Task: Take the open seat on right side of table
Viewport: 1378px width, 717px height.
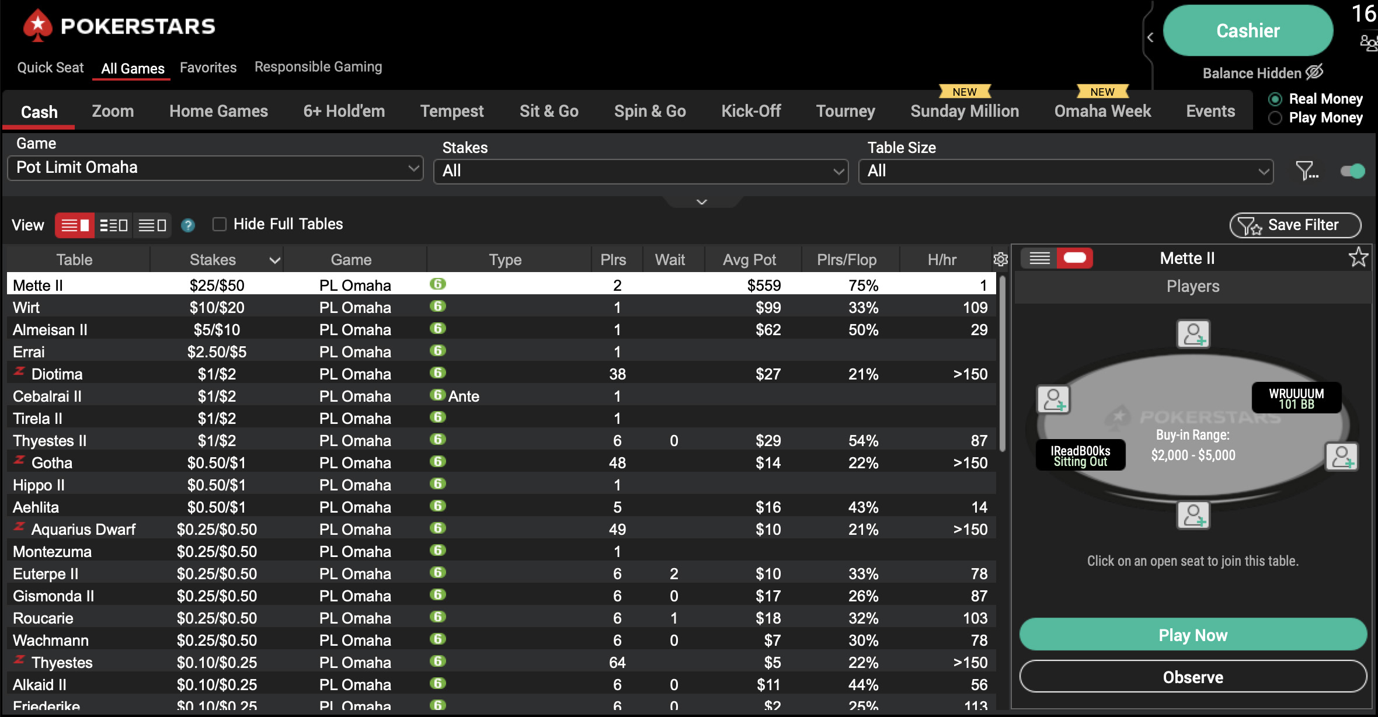Action: pos(1342,457)
